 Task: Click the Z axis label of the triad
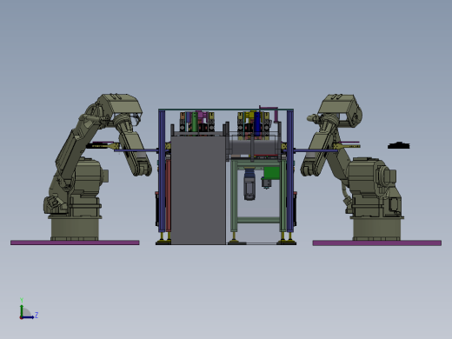(x=37, y=315)
